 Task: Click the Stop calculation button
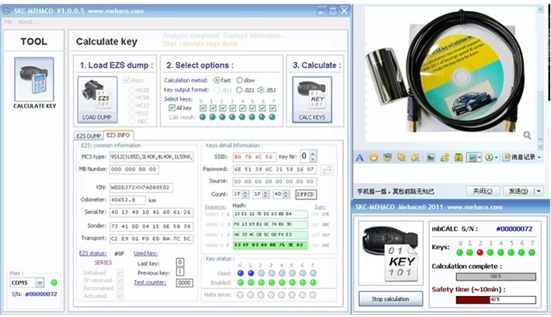[x=390, y=299]
